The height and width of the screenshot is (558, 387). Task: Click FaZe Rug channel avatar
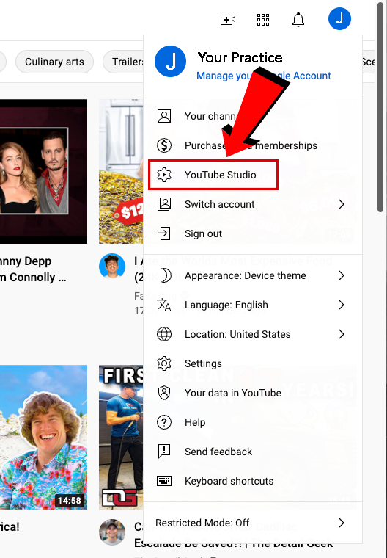(112, 266)
